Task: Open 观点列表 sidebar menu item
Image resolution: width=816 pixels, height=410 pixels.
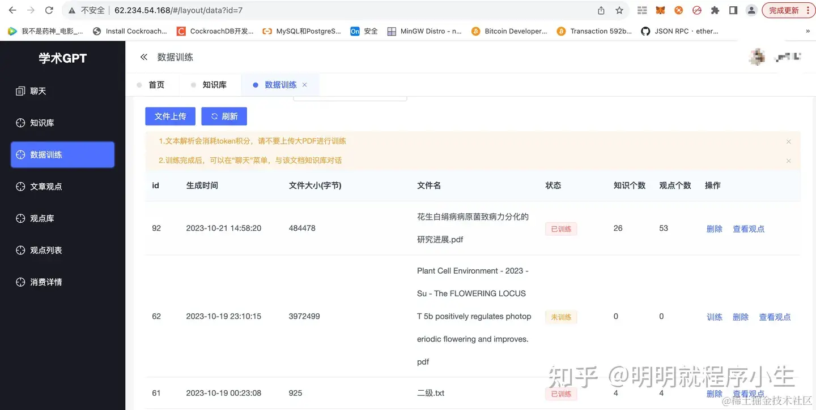Action: coord(62,250)
